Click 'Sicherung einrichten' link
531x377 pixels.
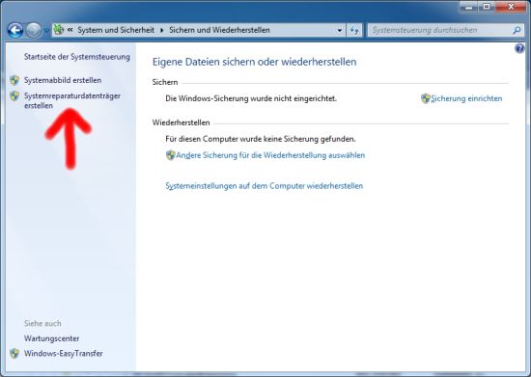pyautogui.click(x=466, y=98)
